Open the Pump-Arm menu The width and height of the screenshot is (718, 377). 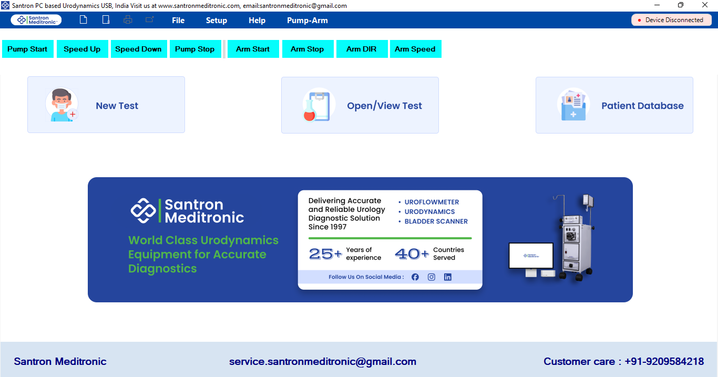click(307, 21)
